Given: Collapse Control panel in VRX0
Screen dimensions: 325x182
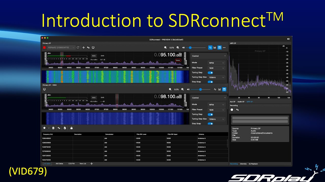Looking at the screenshot, I should click(x=225, y=98).
